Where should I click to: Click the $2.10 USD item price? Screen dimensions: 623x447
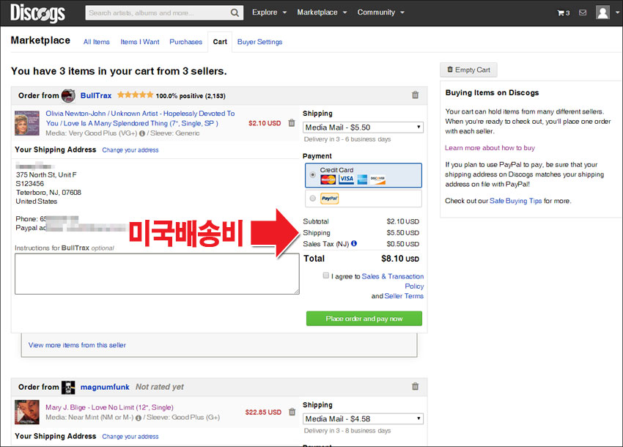click(265, 123)
